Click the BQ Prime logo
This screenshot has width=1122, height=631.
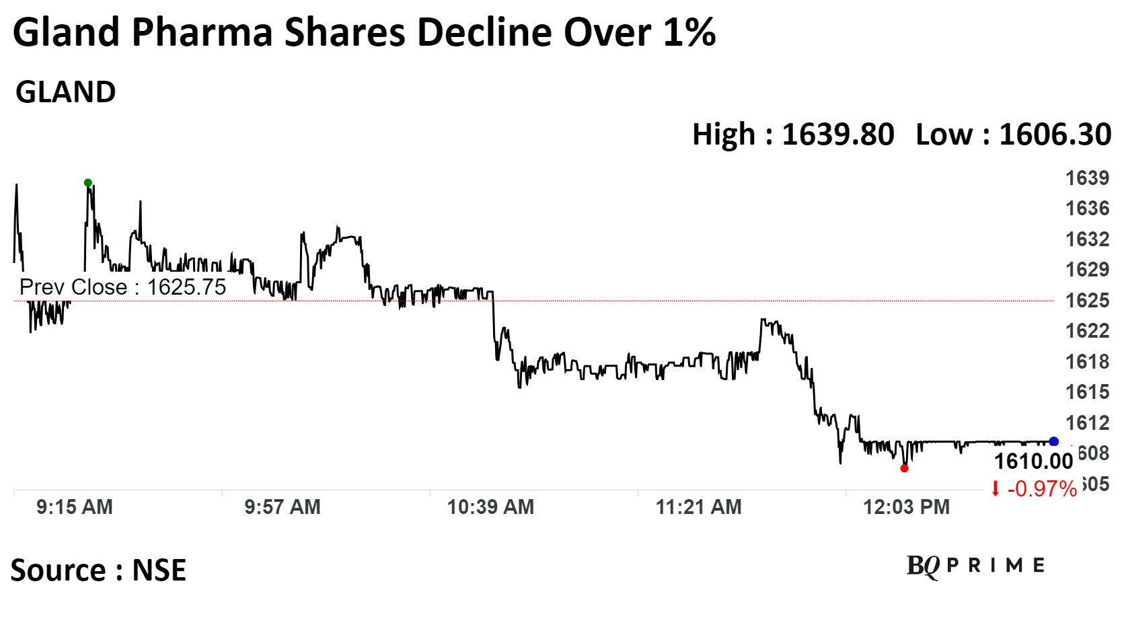[x=975, y=566]
